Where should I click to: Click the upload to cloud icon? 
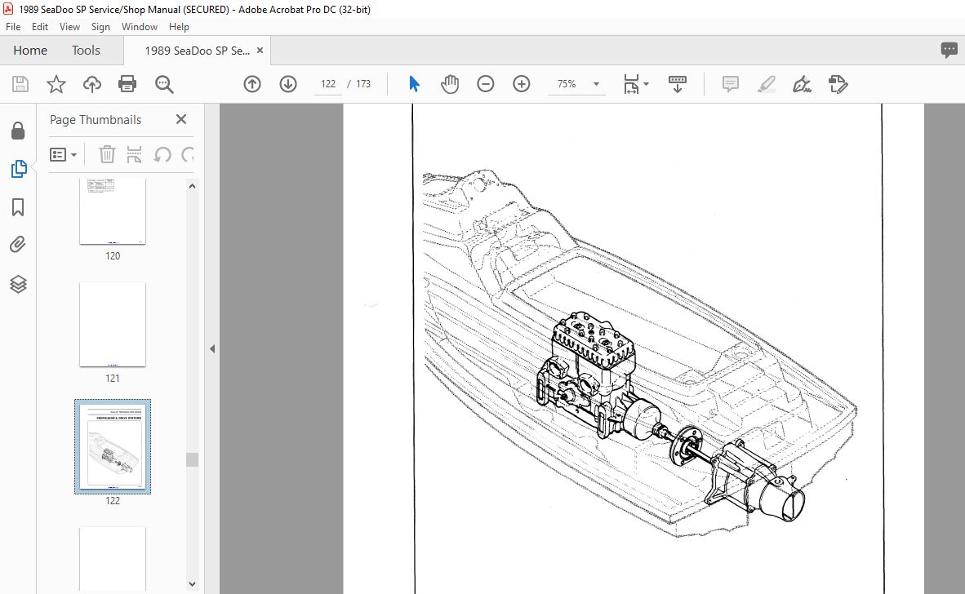92,84
